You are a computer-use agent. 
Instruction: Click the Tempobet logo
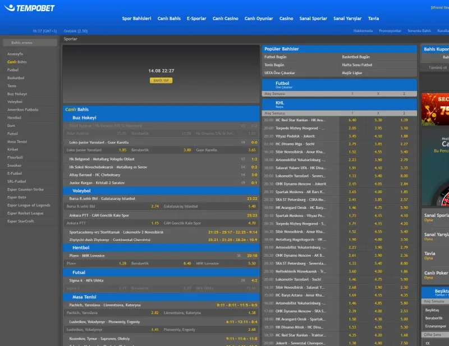tap(30, 8)
